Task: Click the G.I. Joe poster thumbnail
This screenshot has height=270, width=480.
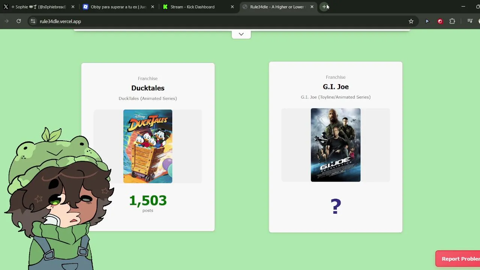Action: (336, 145)
